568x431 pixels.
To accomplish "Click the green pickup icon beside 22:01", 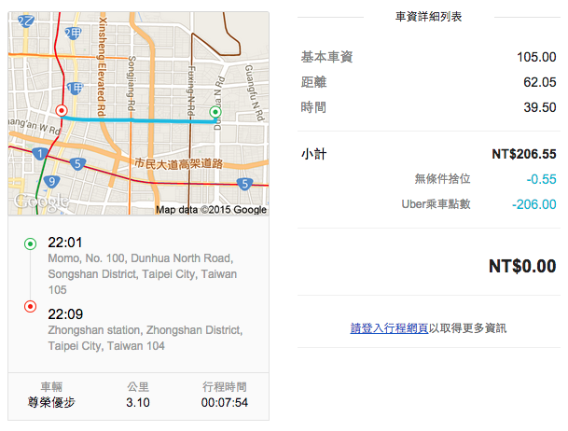I will [30, 243].
